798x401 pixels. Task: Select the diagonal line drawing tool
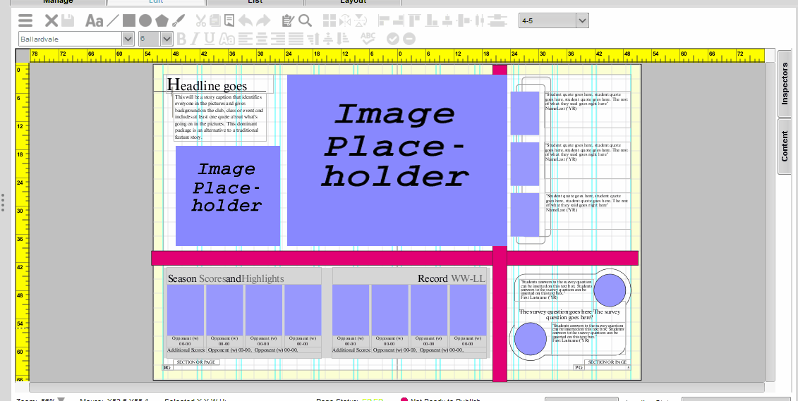(x=113, y=21)
